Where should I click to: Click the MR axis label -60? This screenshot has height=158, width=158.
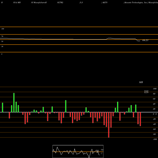(x=154, y=129)
